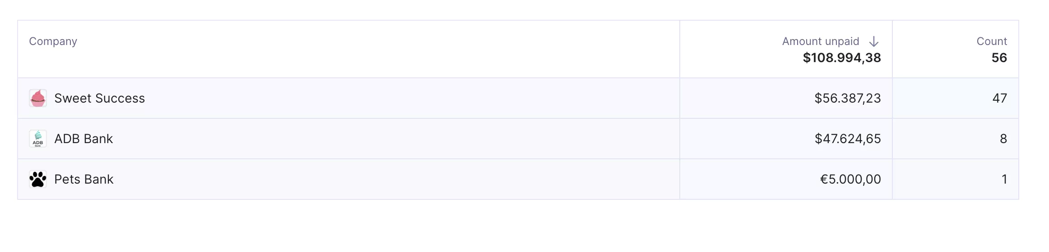Click the Pets Bank paw icon

point(38,179)
